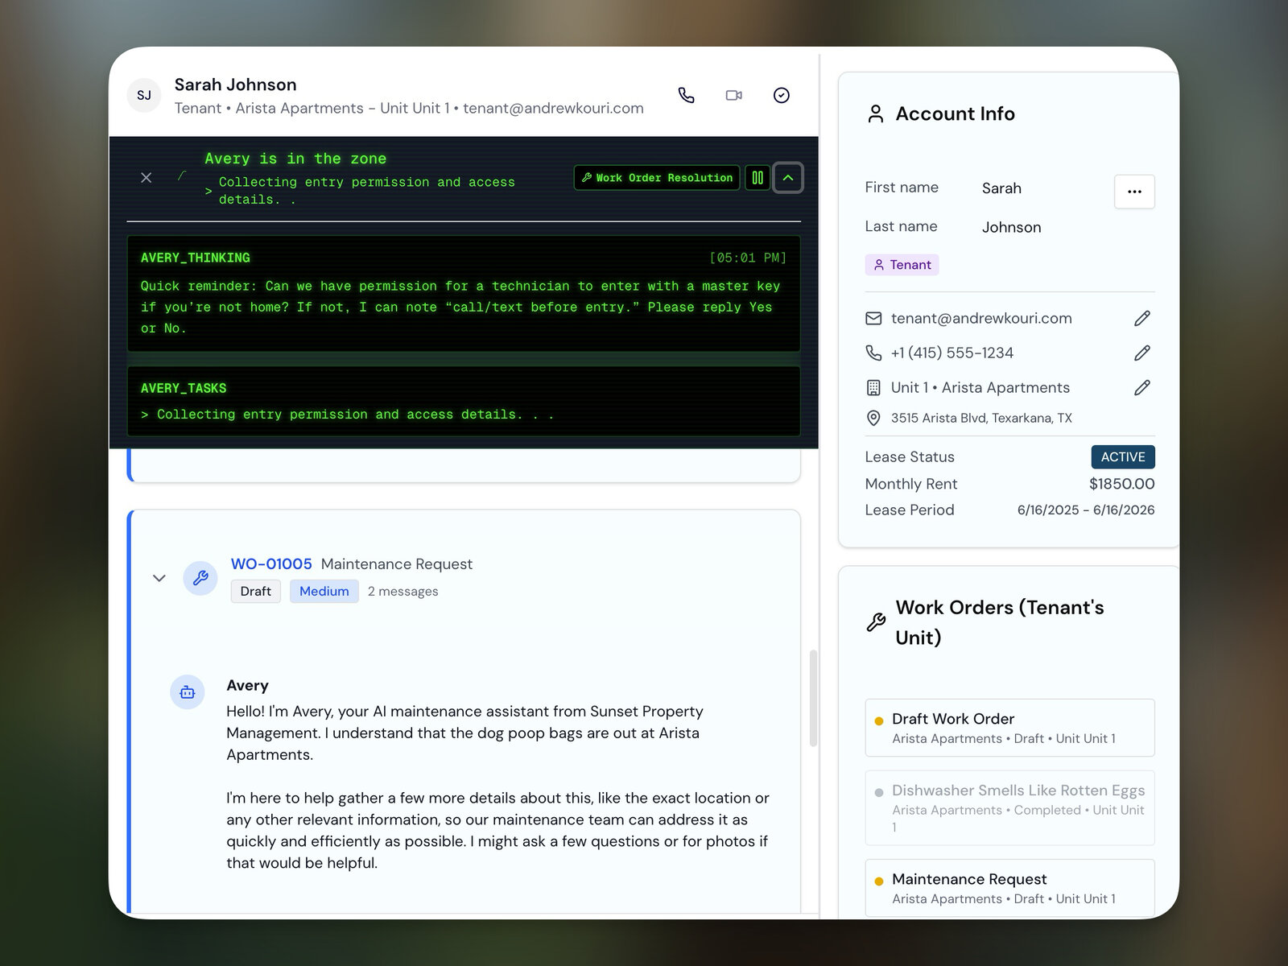Click the Avery robot avatar icon
The height and width of the screenshot is (966, 1288).
[187, 691]
